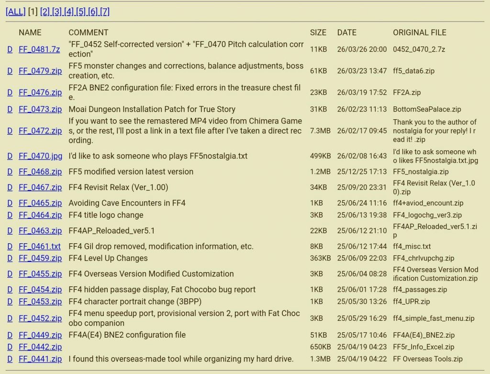Open the FF_0470.jpg image link

coord(40,156)
